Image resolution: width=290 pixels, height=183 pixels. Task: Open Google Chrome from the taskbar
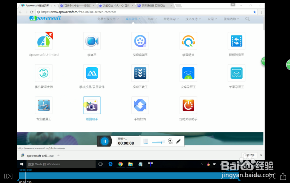coord(120,164)
